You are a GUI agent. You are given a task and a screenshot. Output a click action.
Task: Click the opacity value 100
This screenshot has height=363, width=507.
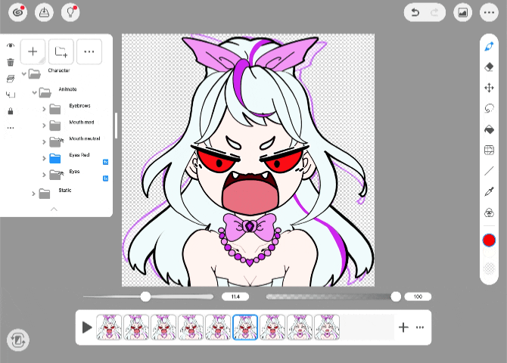pos(418,296)
